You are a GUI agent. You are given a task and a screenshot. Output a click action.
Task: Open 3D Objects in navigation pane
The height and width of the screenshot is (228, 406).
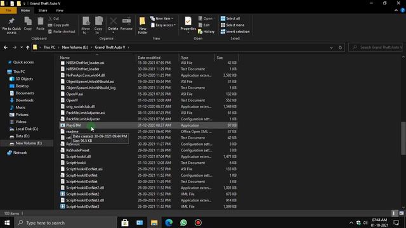[x=21, y=79]
